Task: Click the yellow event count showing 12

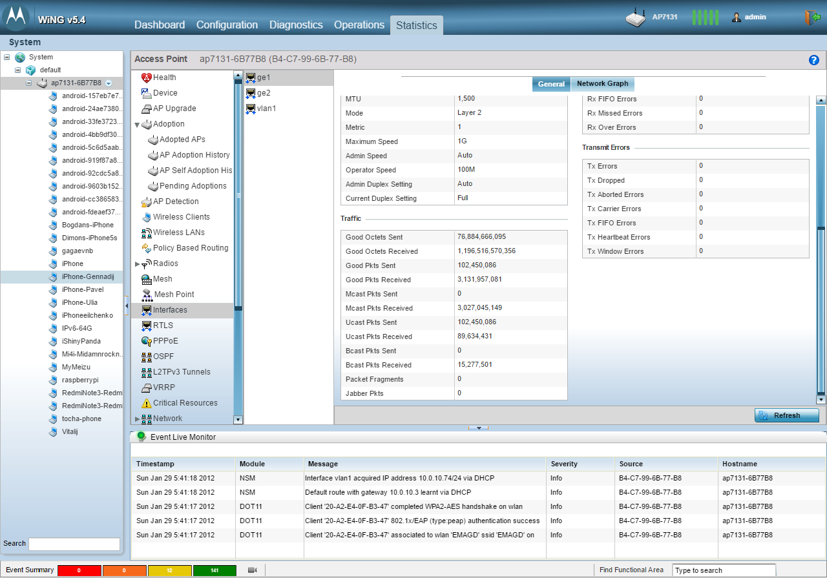Action: click(170, 570)
